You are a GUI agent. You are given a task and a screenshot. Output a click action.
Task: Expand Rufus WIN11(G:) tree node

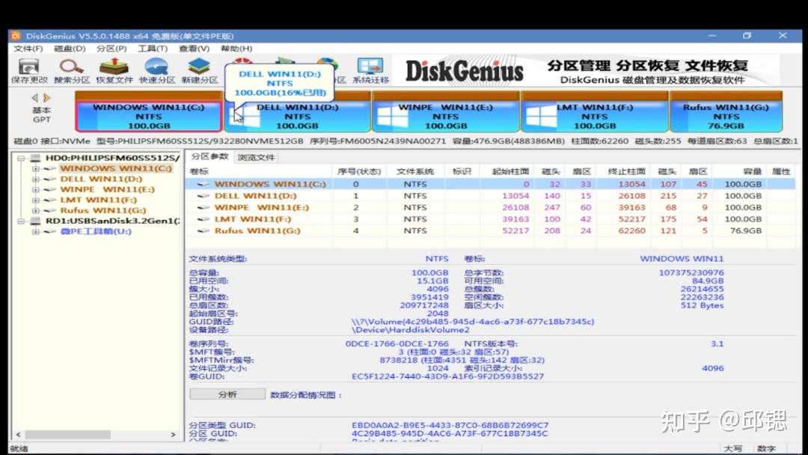(36, 210)
